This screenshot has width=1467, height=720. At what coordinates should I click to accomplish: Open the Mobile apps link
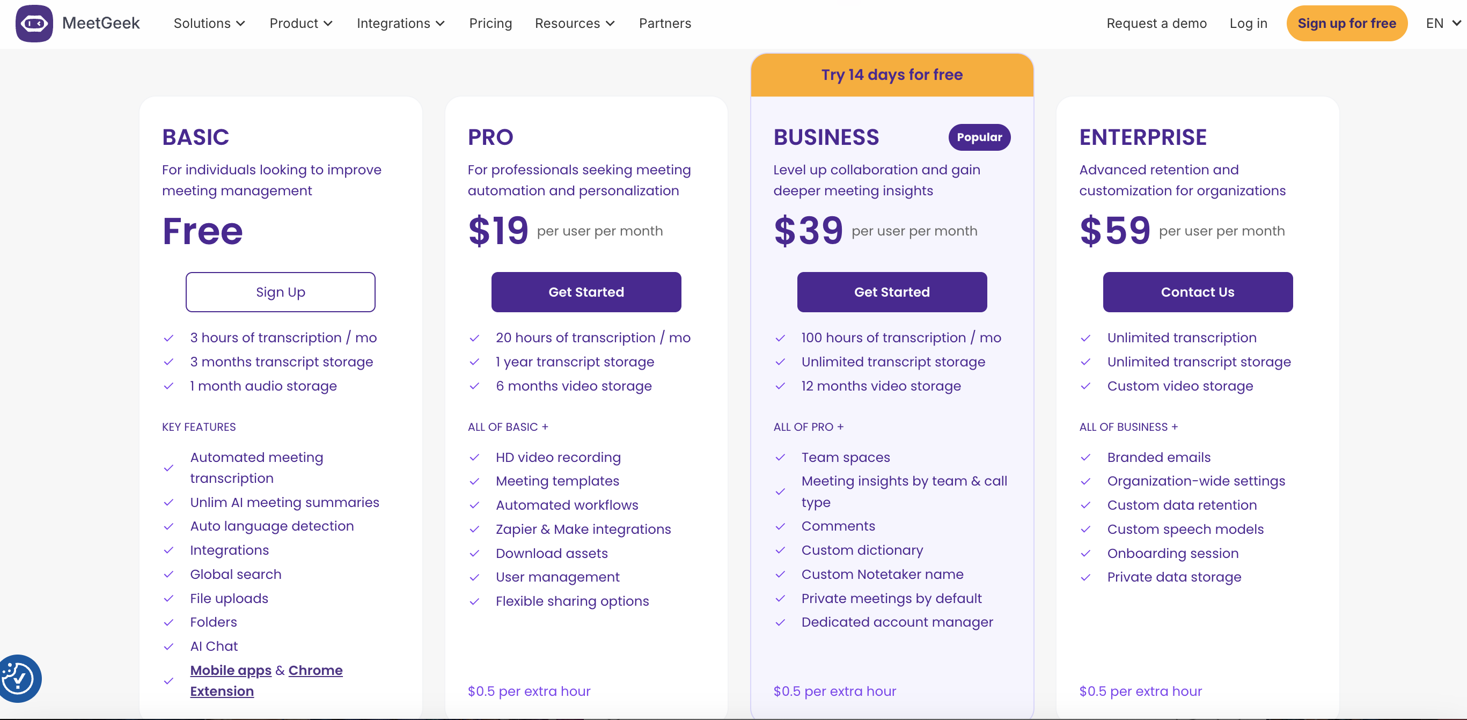231,671
